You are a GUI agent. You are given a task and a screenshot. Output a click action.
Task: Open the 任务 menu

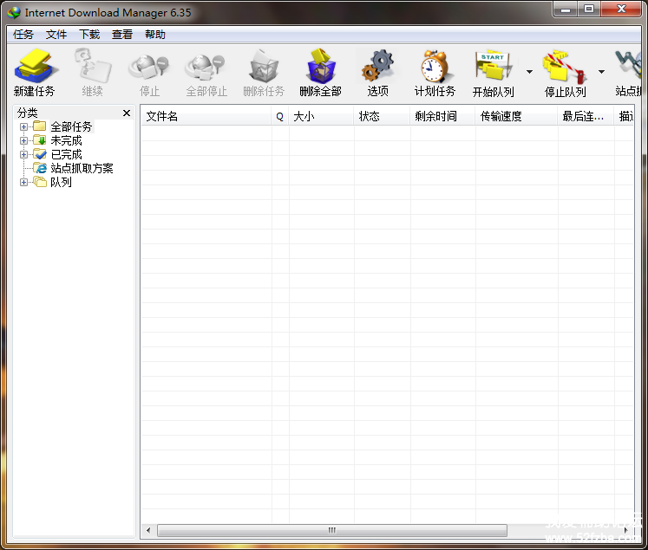(23, 35)
